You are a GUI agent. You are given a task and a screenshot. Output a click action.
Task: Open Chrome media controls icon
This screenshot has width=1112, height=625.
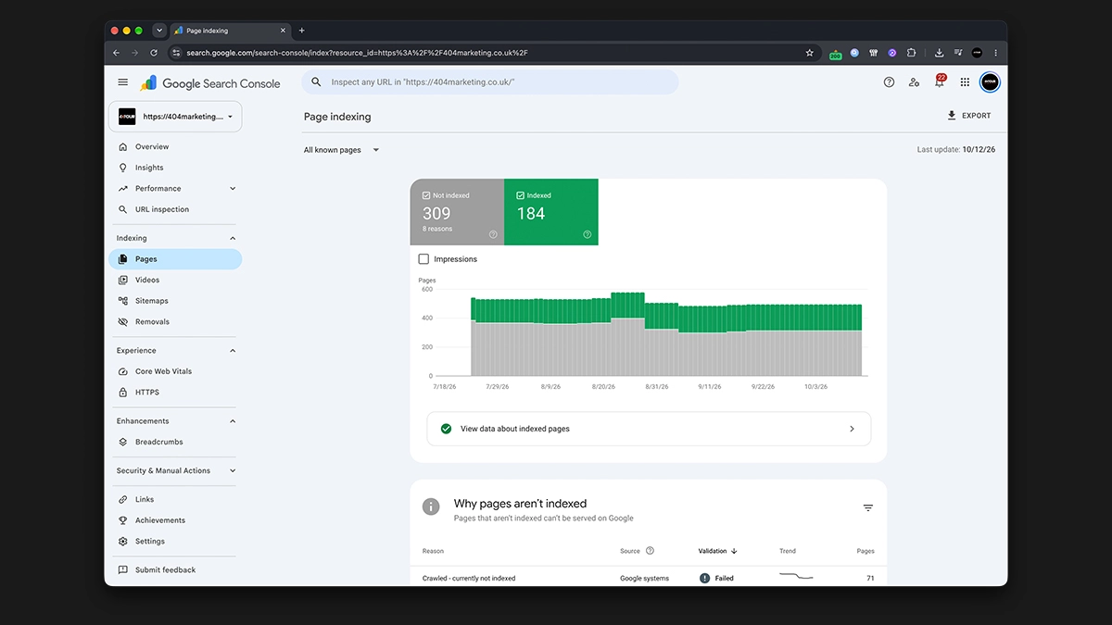(958, 53)
